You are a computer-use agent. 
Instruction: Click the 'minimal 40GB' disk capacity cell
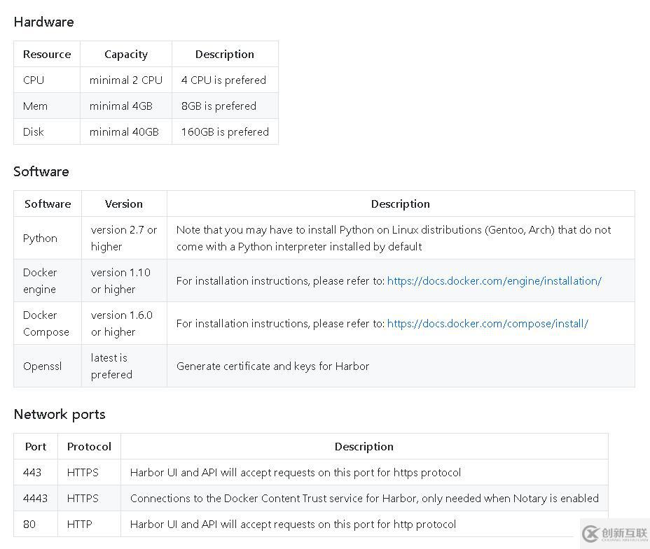tap(126, 131)
